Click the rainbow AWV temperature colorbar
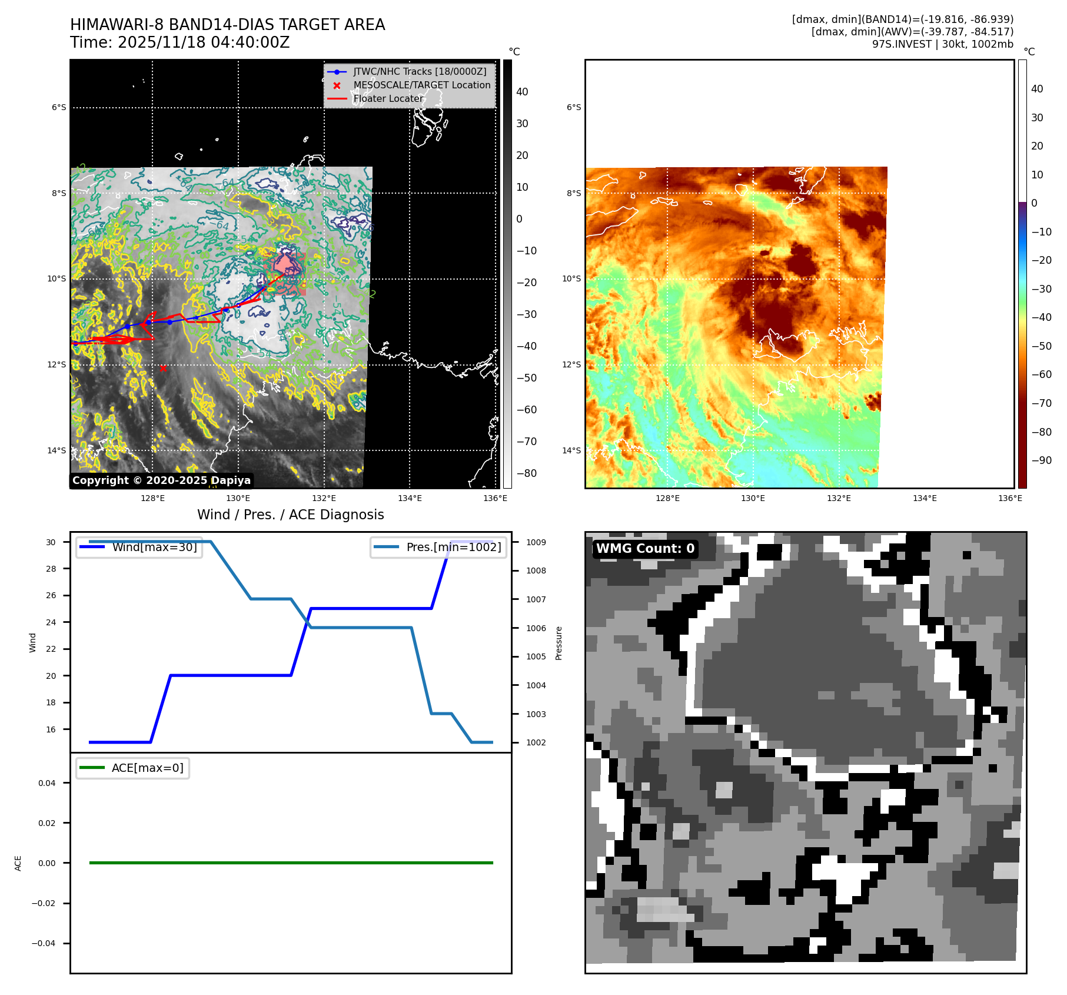 (1022, 274)
